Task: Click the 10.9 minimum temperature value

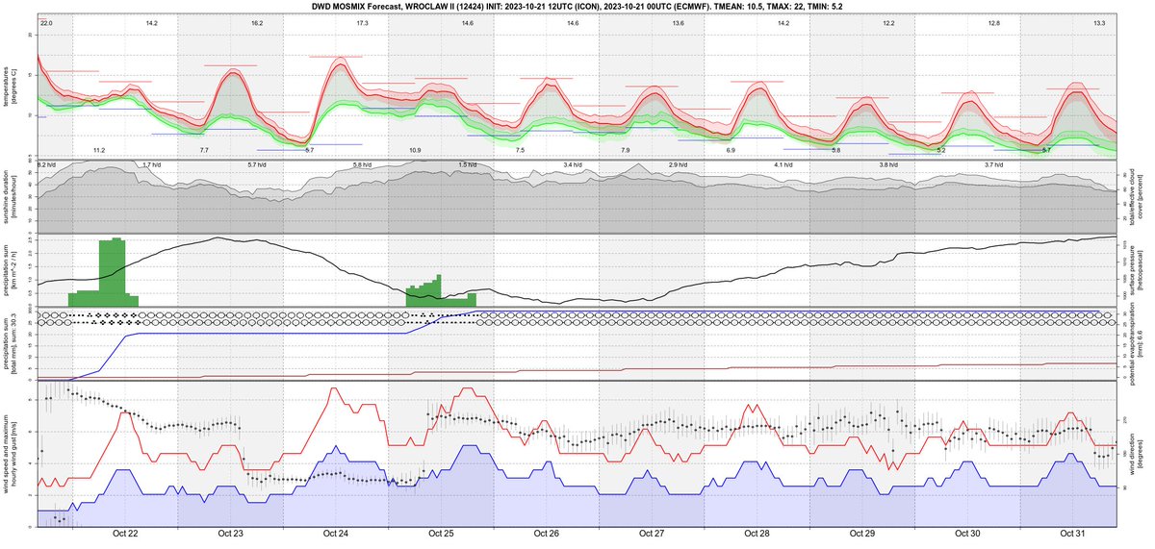Action: pyautogui.click(x=415, y=151)
